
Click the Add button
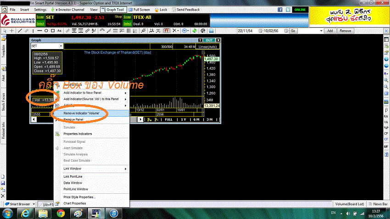click(330, 31)
